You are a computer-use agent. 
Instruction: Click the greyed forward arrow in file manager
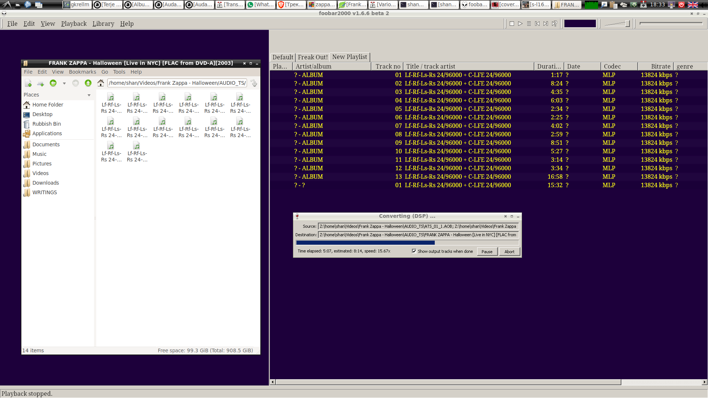[x=76, y=83]
